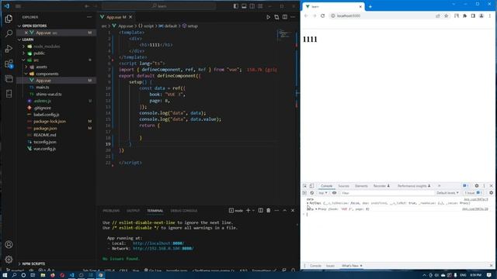This screenshot has width=497, height=279.
Task: Open the console context 'top' dropdown
Action: pos(323,193)
